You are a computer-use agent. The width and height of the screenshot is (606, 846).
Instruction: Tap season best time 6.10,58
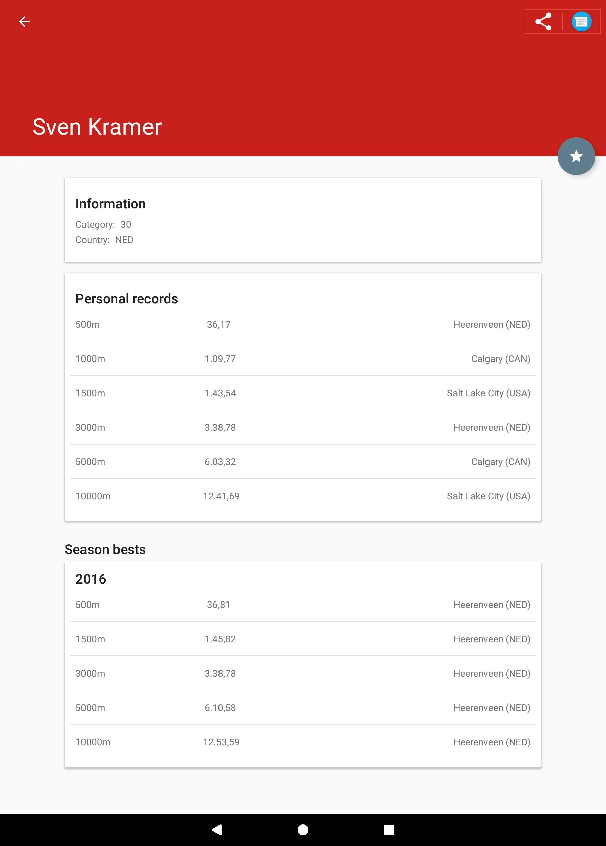[x=220, y=708]
